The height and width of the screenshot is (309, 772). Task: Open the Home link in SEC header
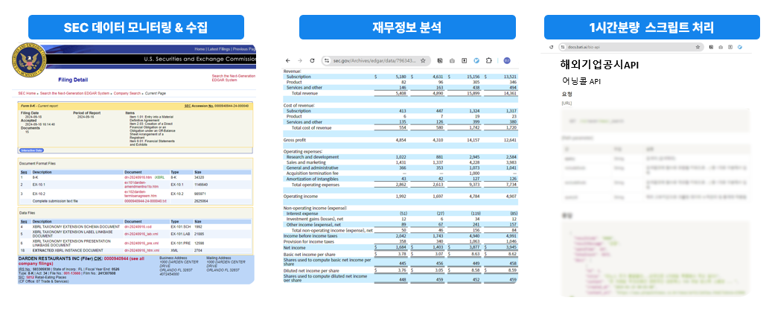(x=199, y=48)
